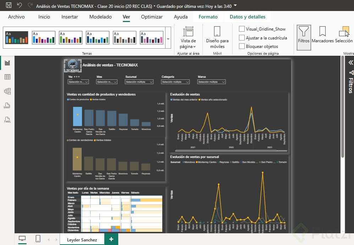This screenshot has height=245, width=354.
Task: Click the report canvas vertical scrollbar
Action: [343, 107]
